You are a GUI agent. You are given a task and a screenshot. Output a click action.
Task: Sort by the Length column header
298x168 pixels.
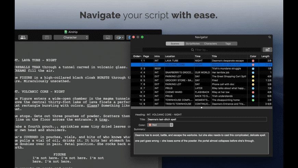[265, 56]
